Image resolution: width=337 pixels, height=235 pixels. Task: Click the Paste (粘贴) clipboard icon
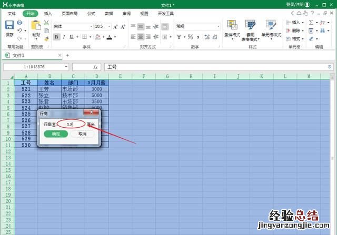36,26
